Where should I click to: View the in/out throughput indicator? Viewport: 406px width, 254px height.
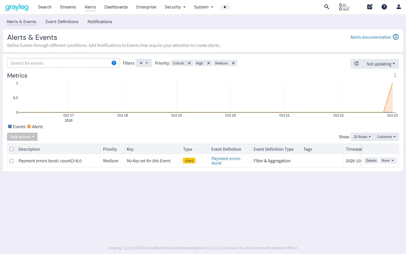coord(344,7)
